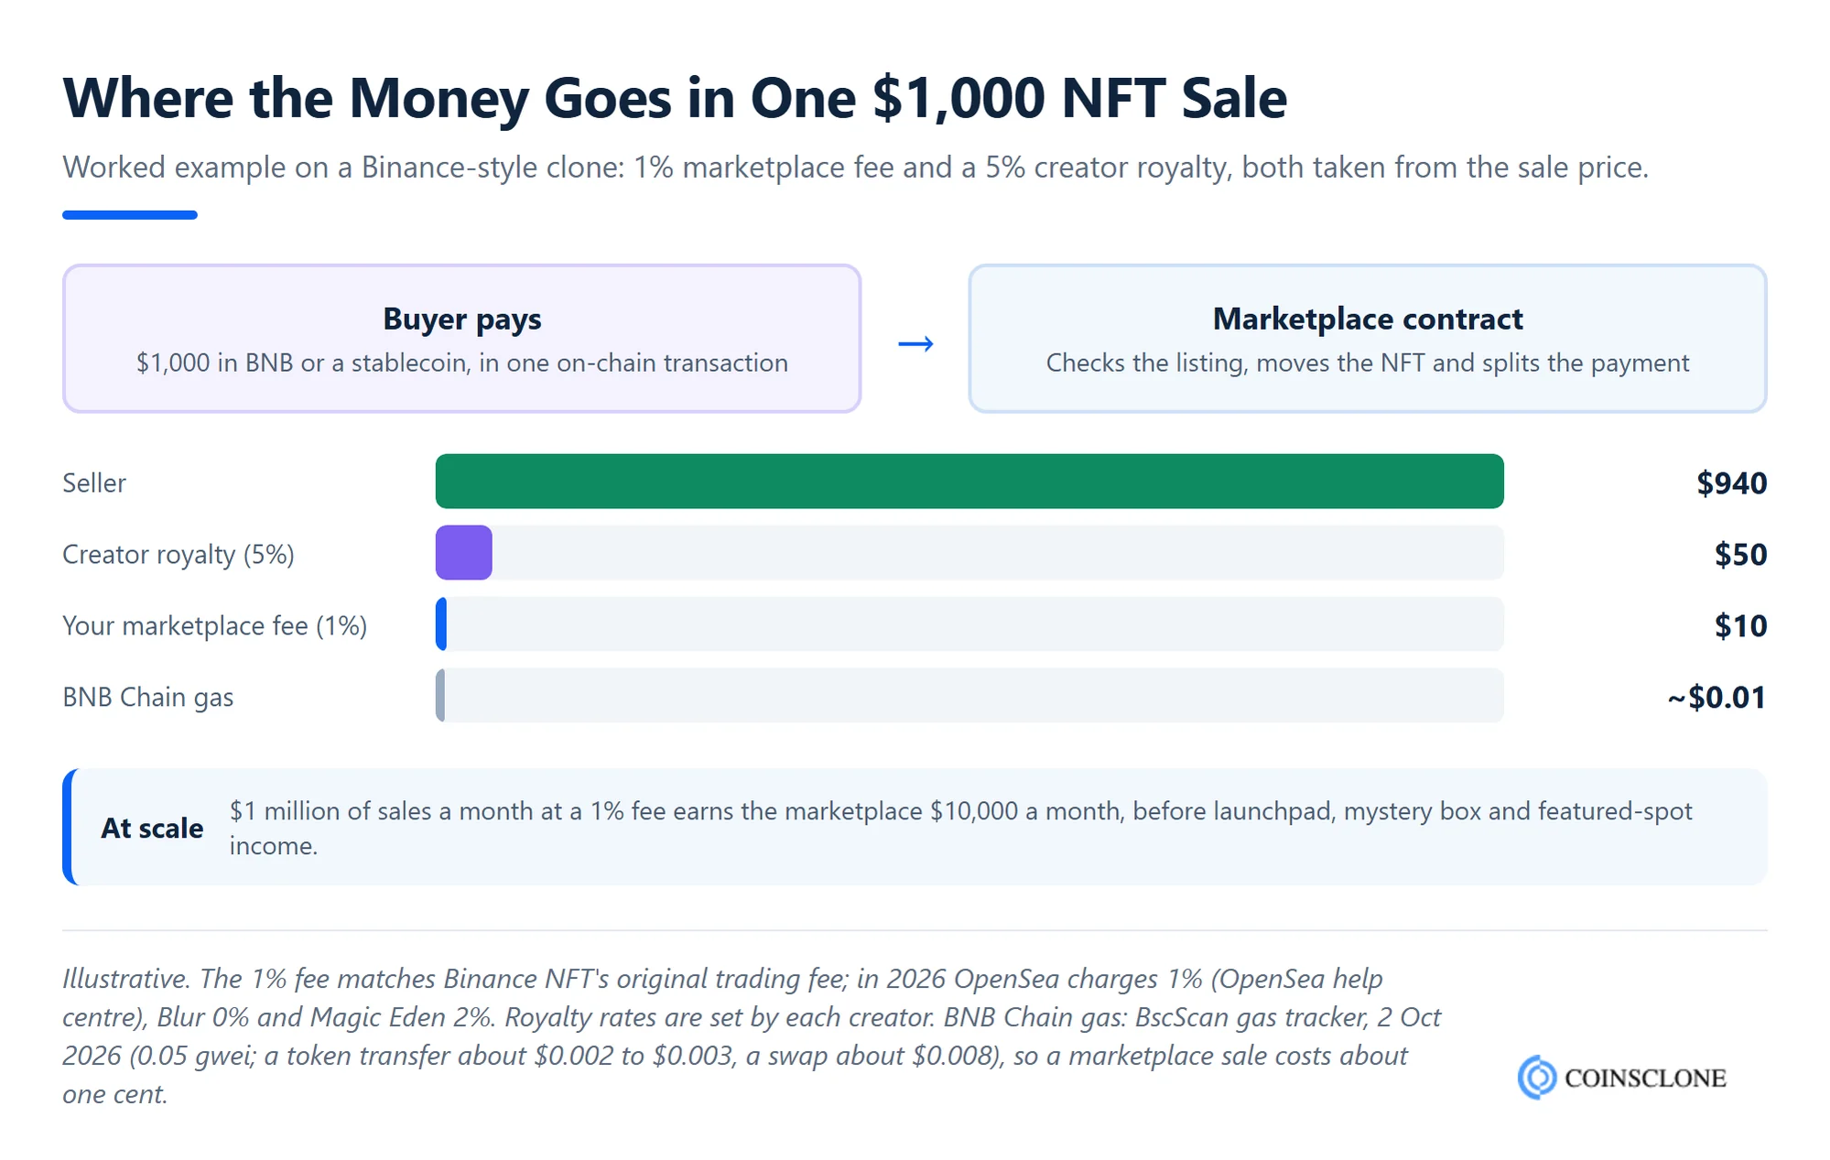Click the "~$0.01" gas amount
Image resolution: width=1830 pixels, height=1160 pixels.
[x=1716, y=697]
